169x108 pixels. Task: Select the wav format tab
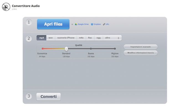pyautogui.click(x=51, y=38)
